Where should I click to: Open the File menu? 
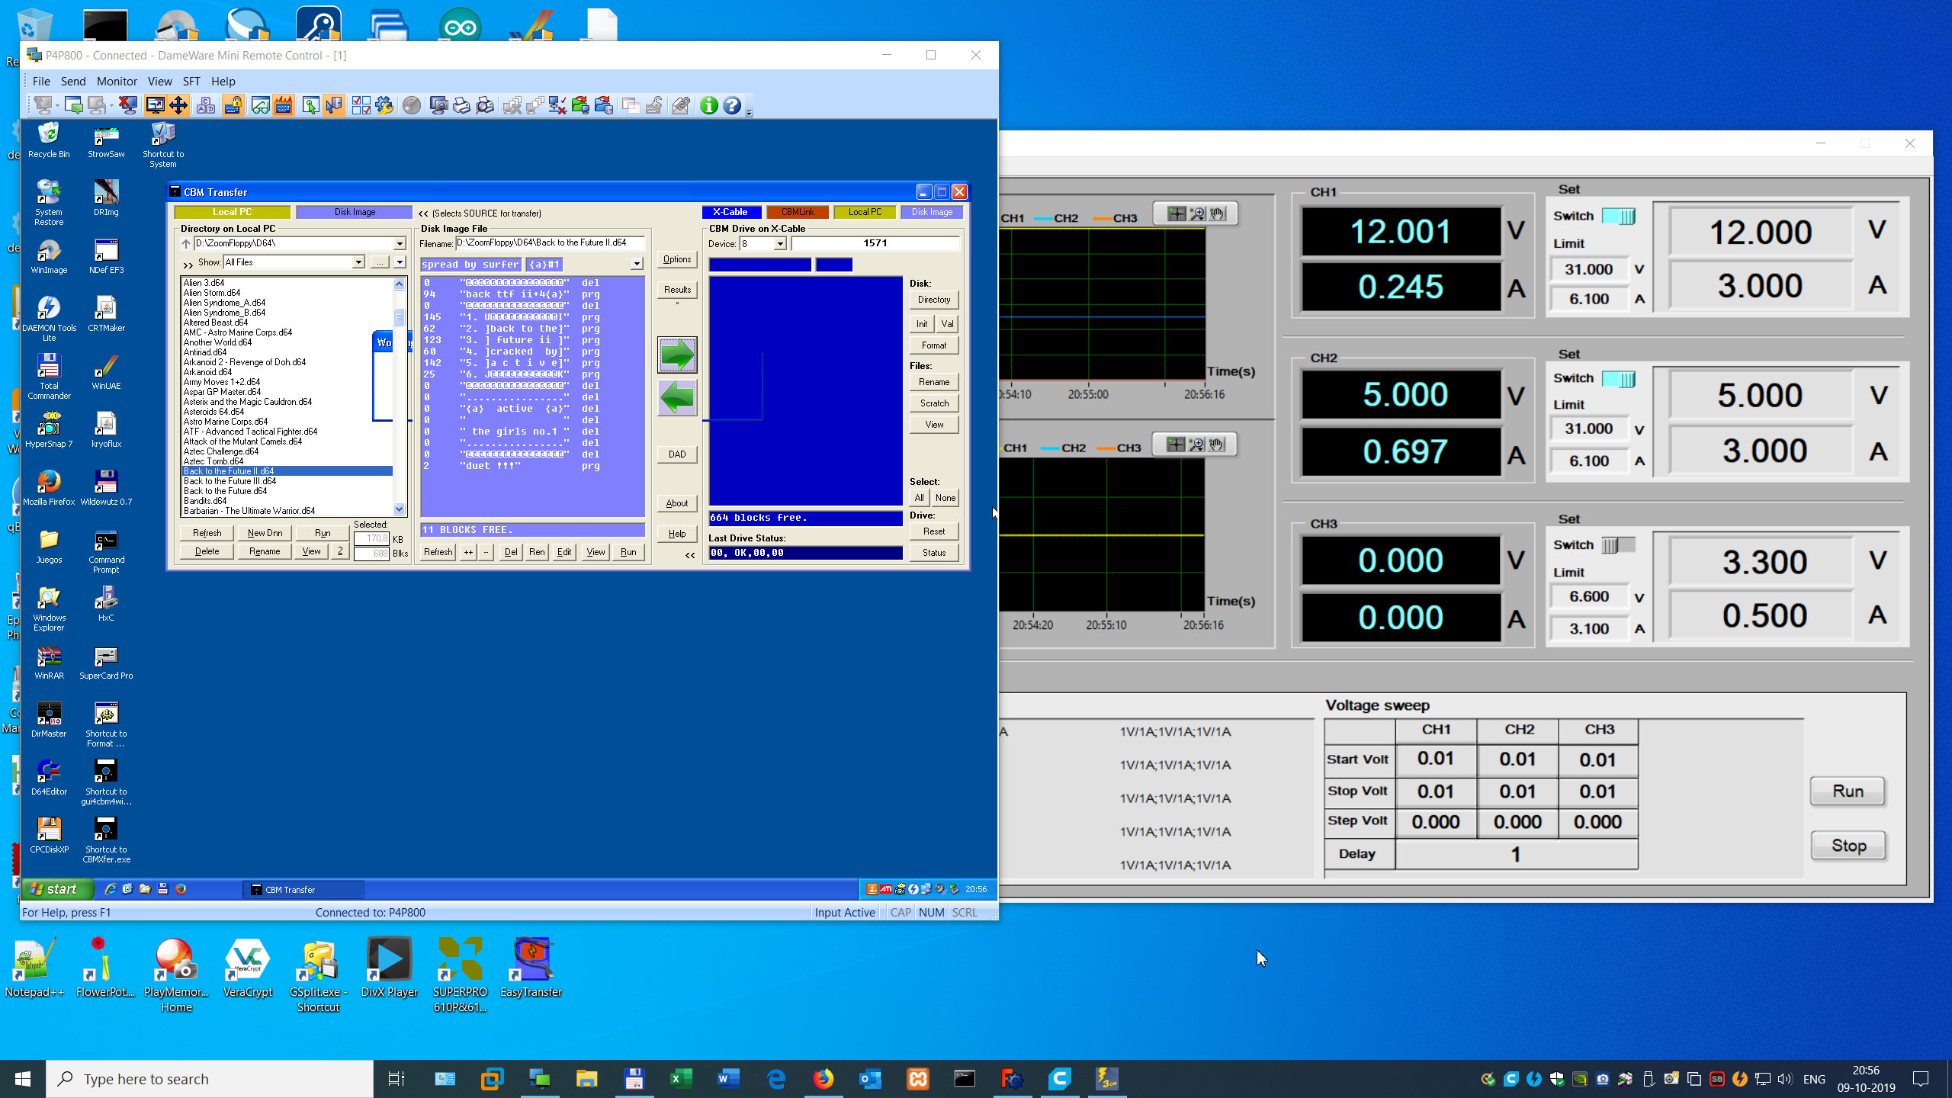pos(41,81)
